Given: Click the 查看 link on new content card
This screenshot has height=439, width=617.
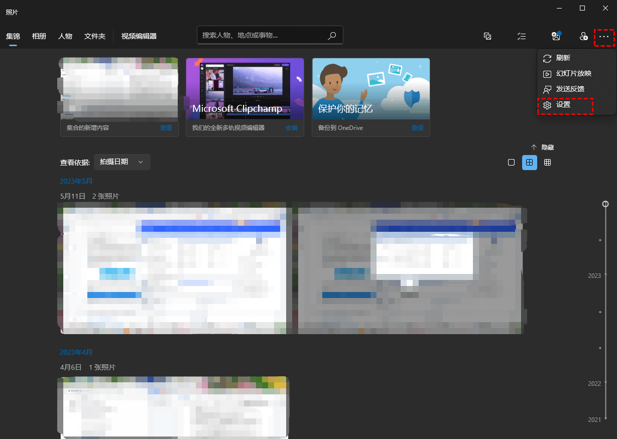Looking at the screenshot, I should 166,128.
